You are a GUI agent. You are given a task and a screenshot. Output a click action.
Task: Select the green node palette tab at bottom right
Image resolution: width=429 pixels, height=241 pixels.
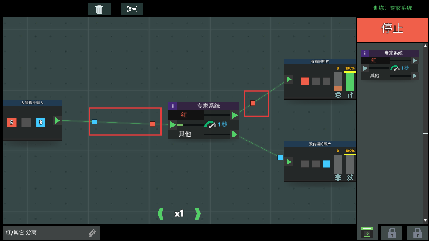(x=367, y=232)
